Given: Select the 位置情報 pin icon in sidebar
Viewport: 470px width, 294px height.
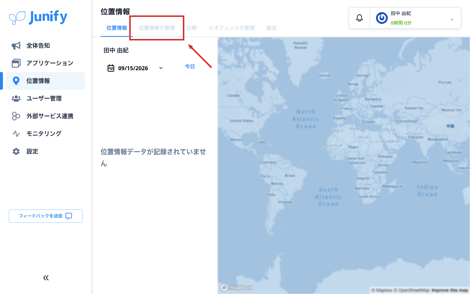Looking at the screenshot, I should 16,81.
